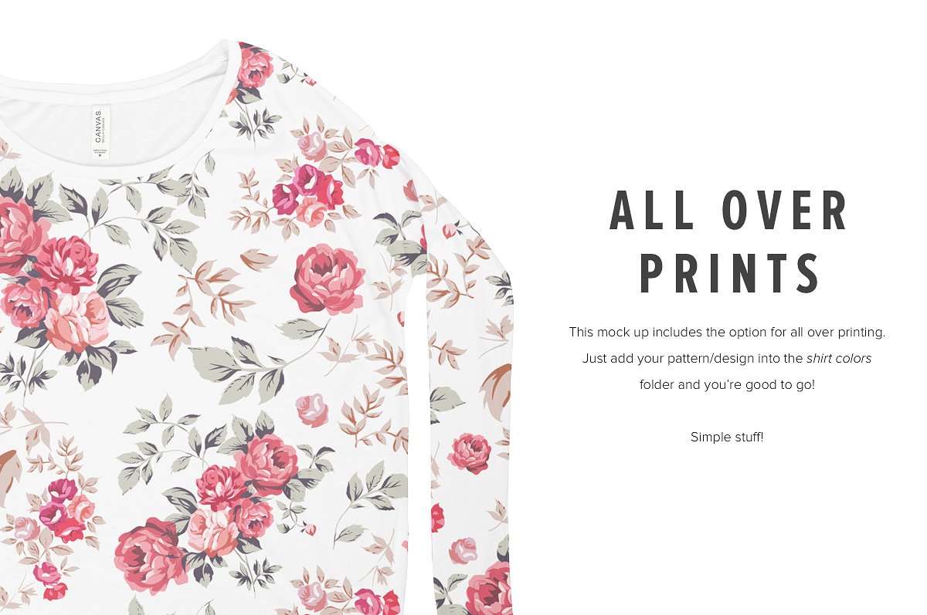Click the rose at sleeve cuff bottom

tap(489, 590)
